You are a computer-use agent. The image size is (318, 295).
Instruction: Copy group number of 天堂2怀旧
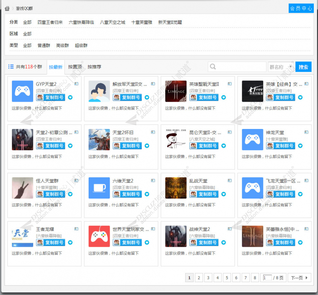coord(127,146)
